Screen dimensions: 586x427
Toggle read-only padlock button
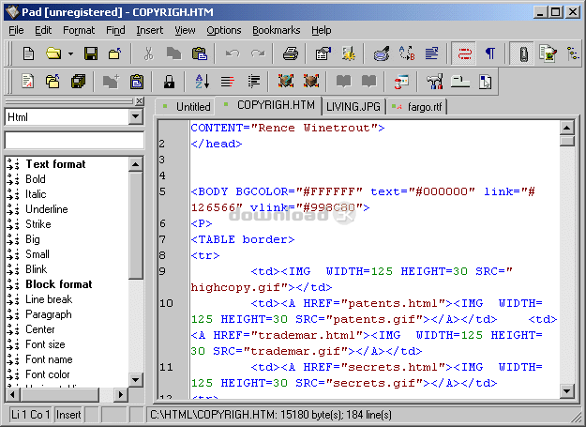169,81
